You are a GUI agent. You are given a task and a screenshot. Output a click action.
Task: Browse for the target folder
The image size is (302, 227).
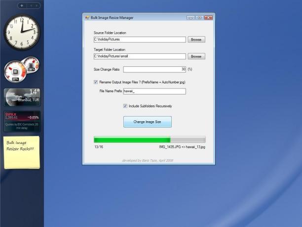[196, 56]
